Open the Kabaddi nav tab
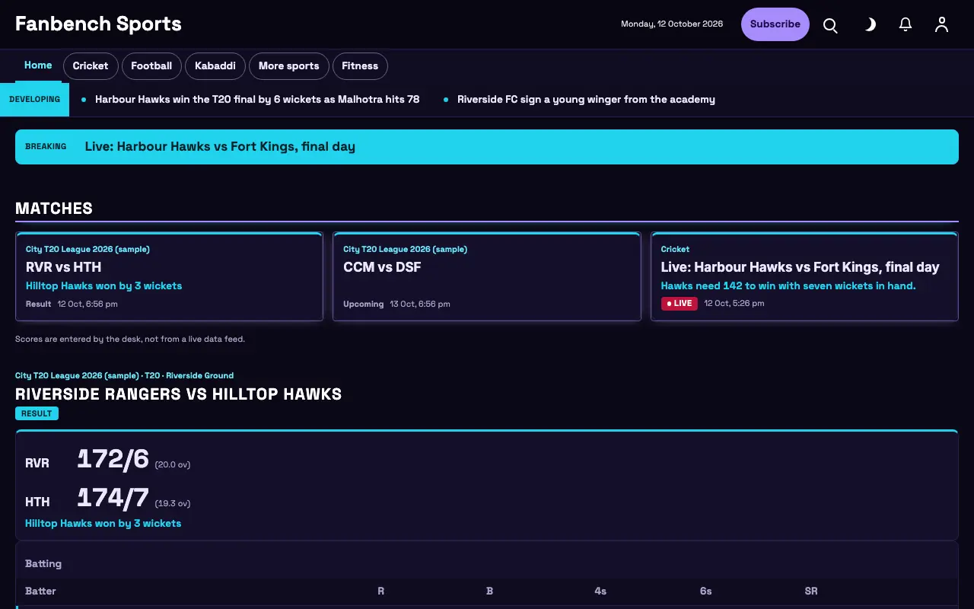Viewport: 974px width, 609px height. [x=215, y=66]
